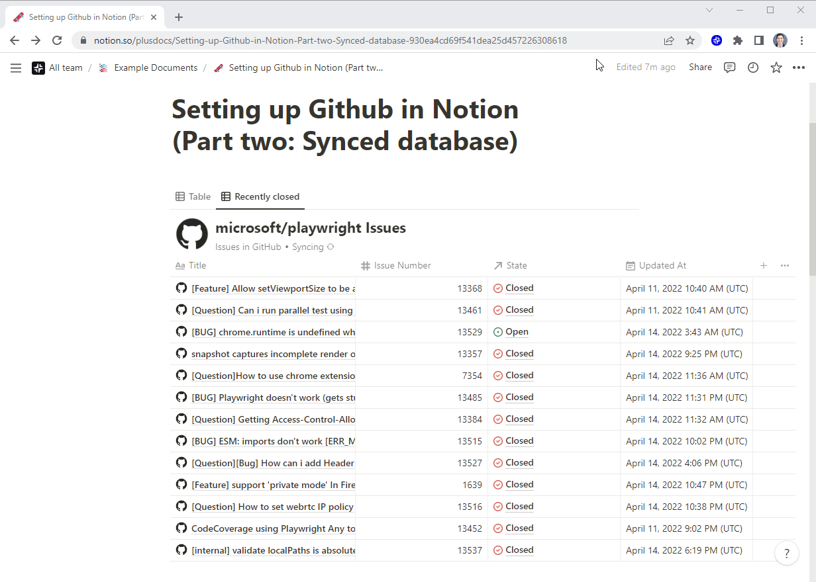Open the [BUG] chrome.runtime is undefined issue

click(274, 332)
